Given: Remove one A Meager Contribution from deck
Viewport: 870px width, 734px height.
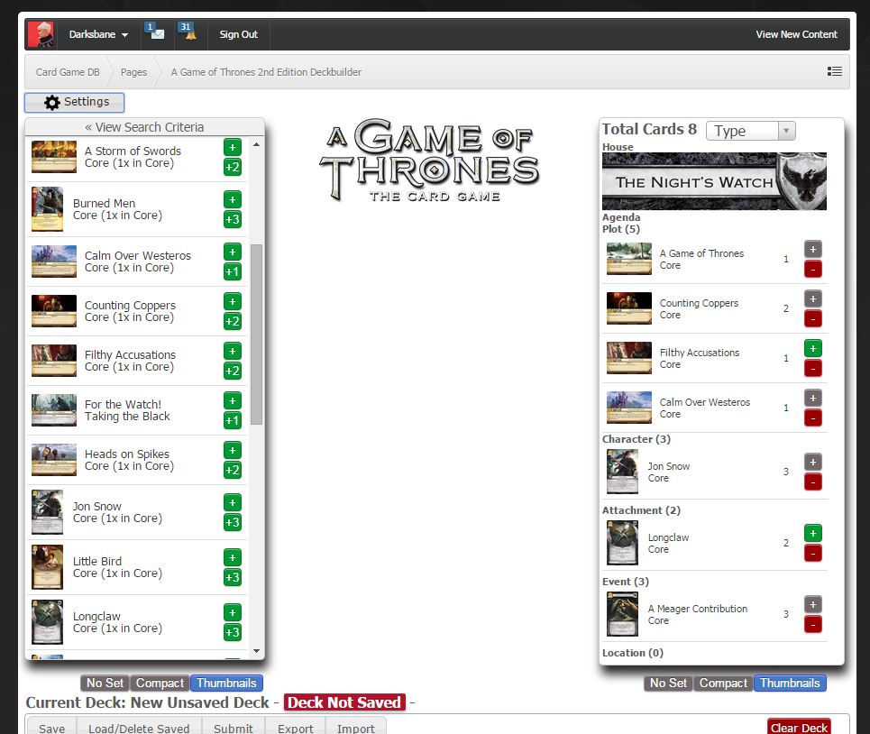Looking at the screenshot, I should click(813, 625).
